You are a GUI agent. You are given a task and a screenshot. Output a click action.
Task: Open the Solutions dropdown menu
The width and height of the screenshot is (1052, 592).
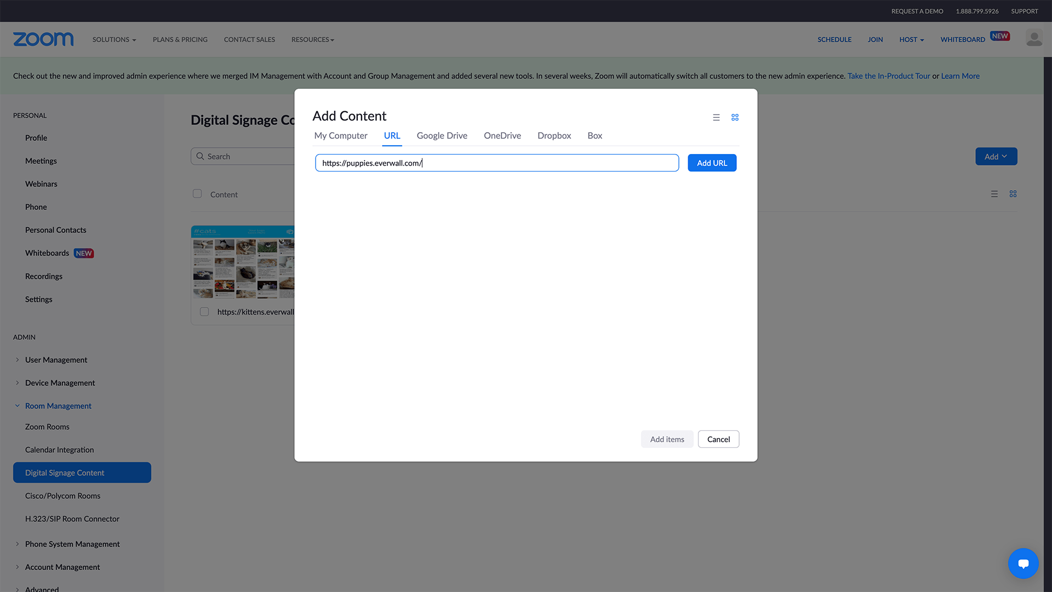(114, 39)
